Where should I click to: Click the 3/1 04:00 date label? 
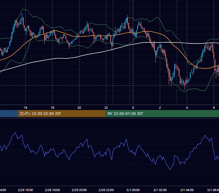187,190
